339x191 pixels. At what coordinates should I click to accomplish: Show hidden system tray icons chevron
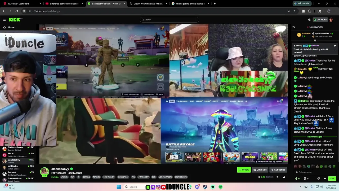(300, 187)
